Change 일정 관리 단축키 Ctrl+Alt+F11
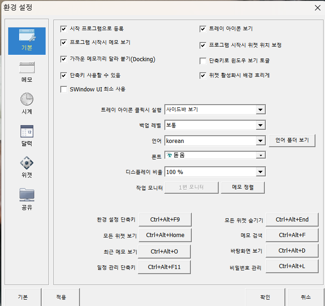The width and height of the screenshot is (325, 306). point(164,267)
